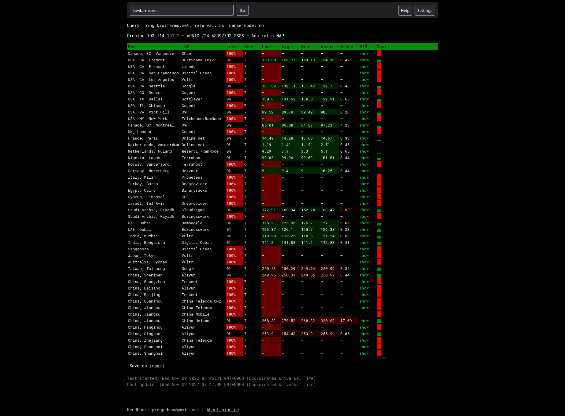Show MTR for Turkey, Bursa Oneprovider
The height and width of the screenshot is (416, 565).
pyautogui.click(x=364, y=184)
